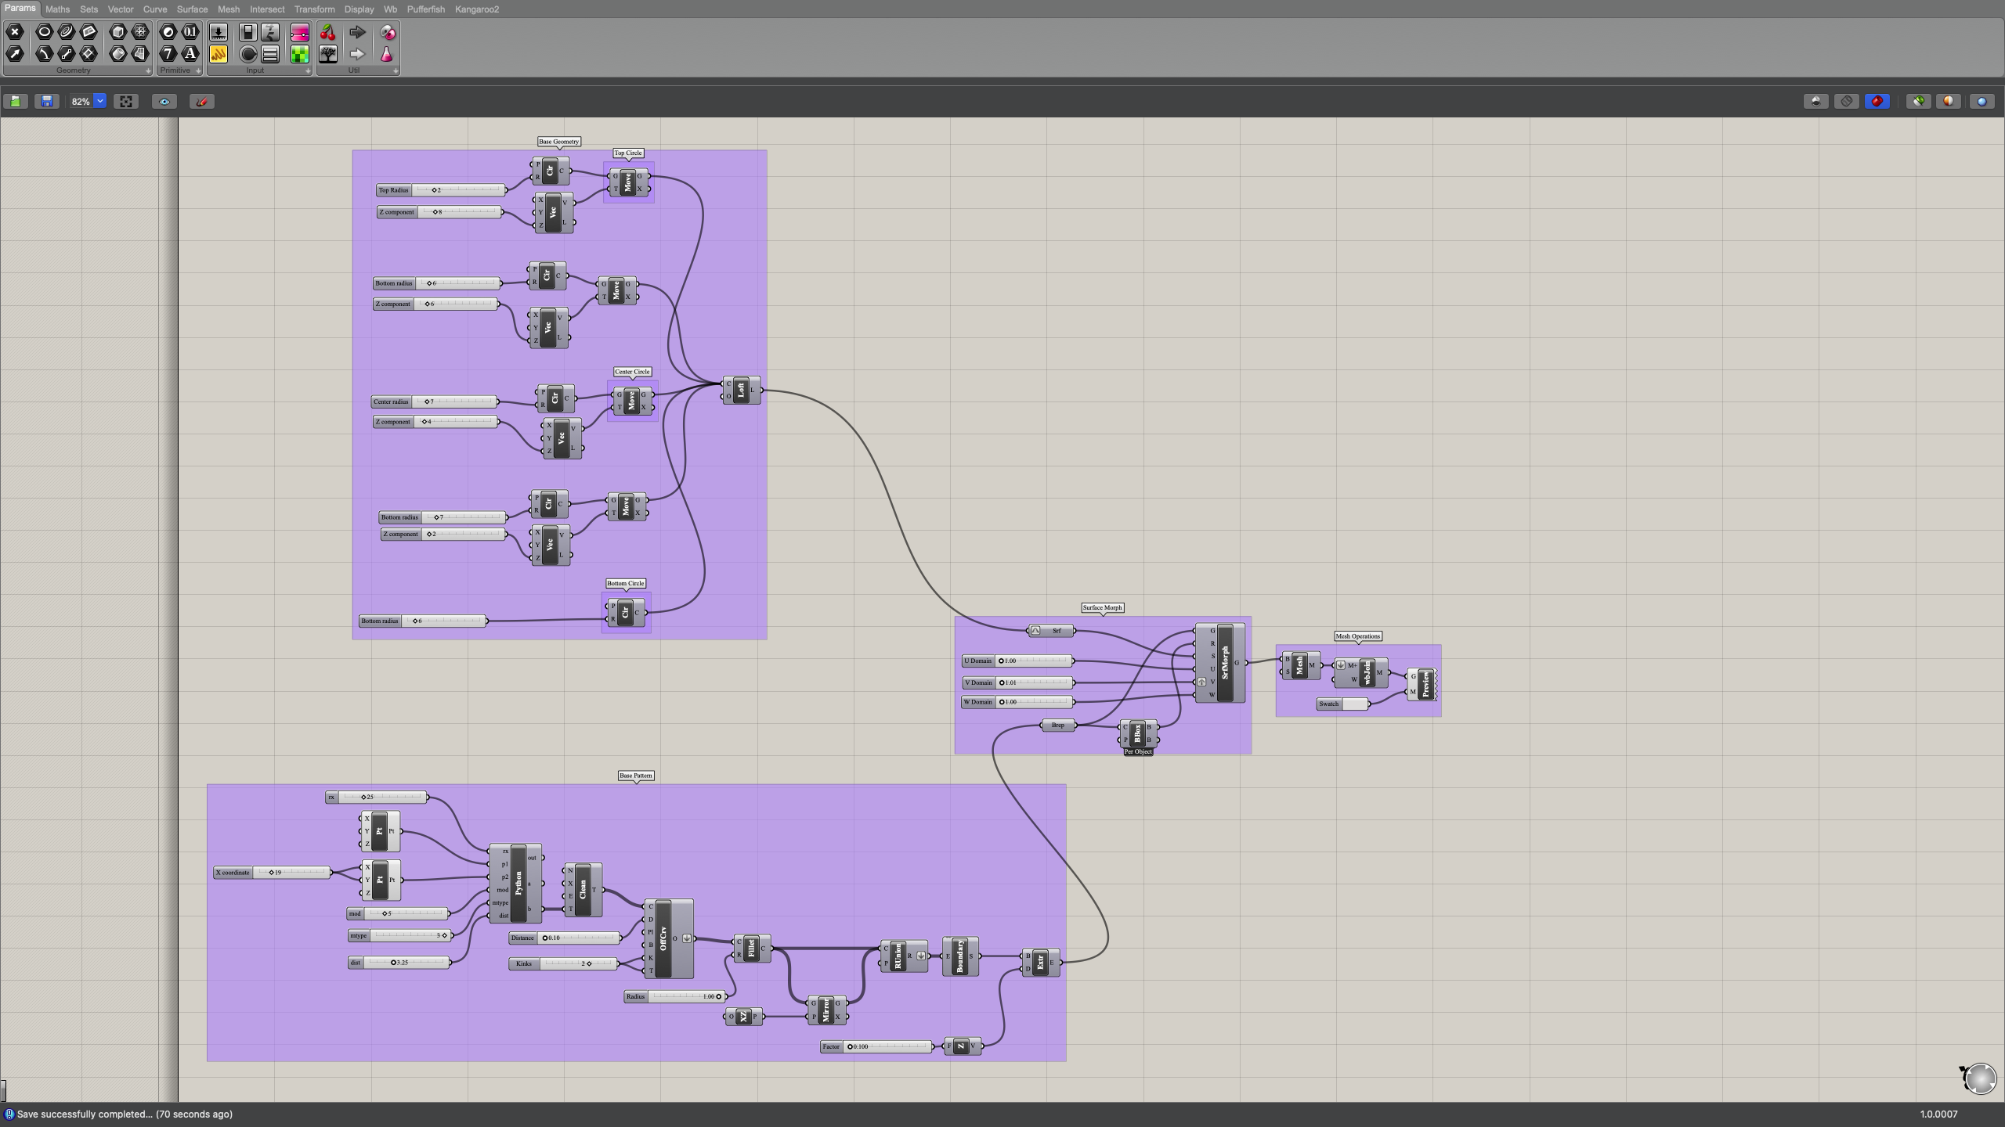
Task: Zoom extents with the frame icon
Action: [x=126, y=101]
